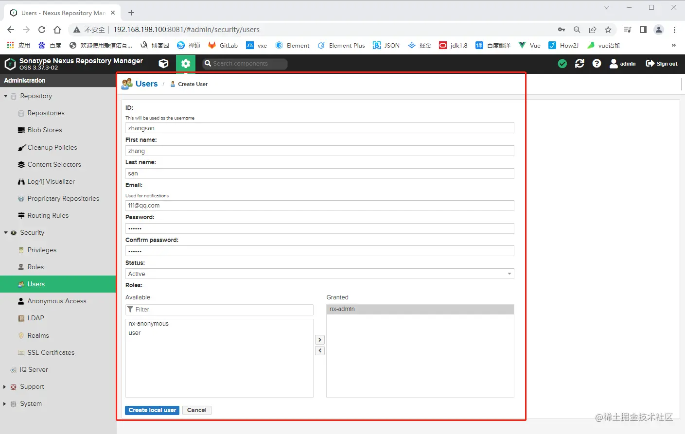Click Create local user button

[x=152, y=410]
